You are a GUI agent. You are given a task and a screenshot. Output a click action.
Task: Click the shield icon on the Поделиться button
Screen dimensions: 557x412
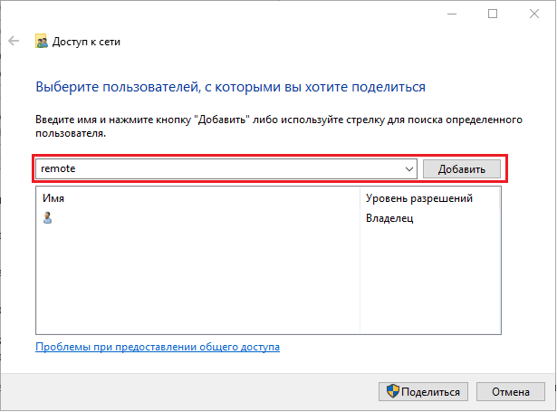coord(393,392)
